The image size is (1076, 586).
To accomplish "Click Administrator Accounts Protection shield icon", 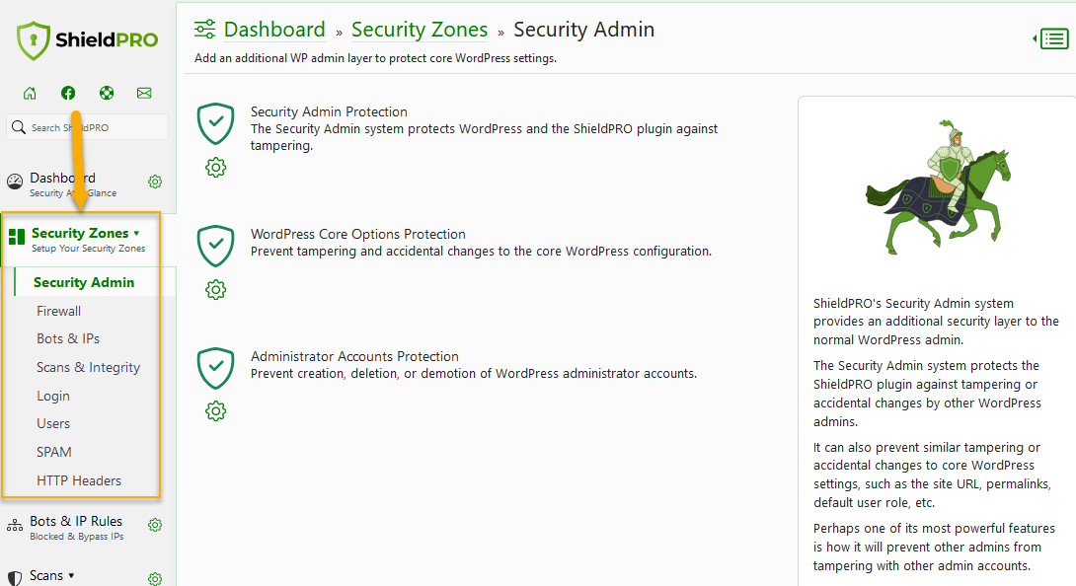I will [x=215, y=368].
